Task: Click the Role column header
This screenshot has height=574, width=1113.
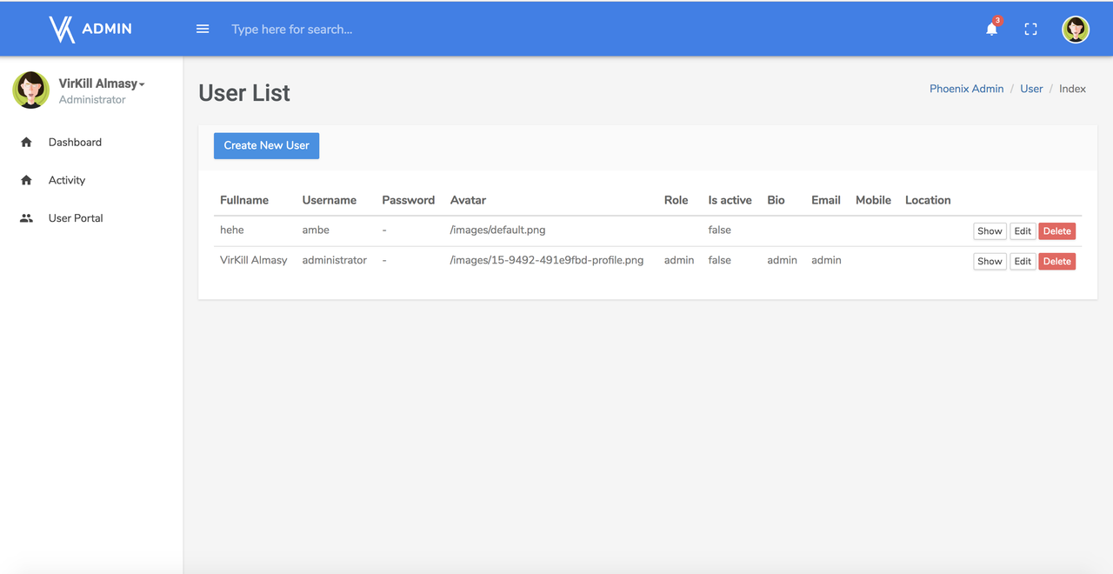Action: [676, 200]
